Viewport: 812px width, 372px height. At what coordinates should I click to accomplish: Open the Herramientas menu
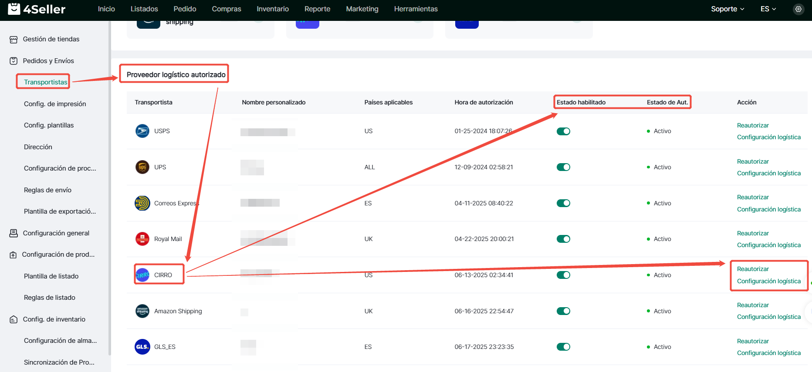416,9
